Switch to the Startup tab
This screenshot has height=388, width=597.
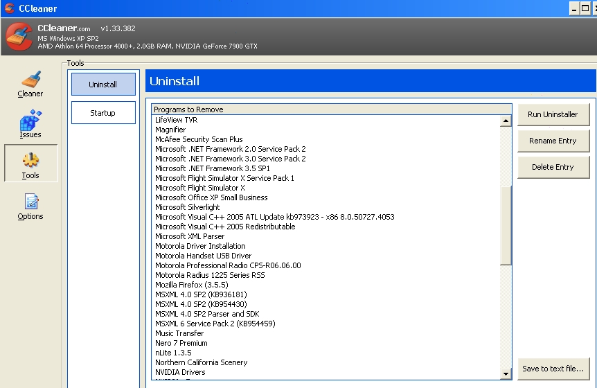(x=103, y=113)
